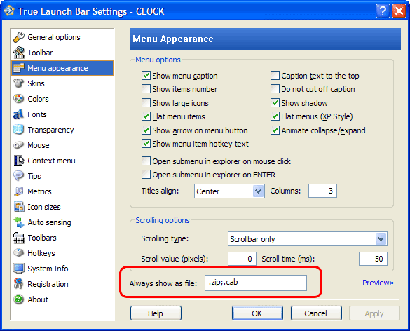This screenshot has height=331, width=410.
Task: Click the Metrics icon
Action: (x=18, y=191)
